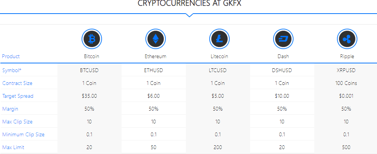Click the Symbol* row label
The width and height of the screenshot is (377, 154).
pyautogui.click(x=12, y=70)
